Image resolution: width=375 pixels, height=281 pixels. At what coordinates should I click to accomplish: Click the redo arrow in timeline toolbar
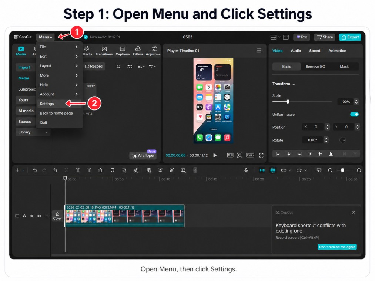coord(44,170)
